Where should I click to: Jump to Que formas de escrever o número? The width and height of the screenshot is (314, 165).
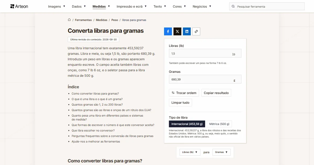coord(113,125)
